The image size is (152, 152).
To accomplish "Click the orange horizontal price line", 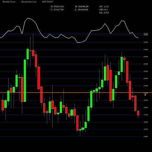I will pos(76,92).
